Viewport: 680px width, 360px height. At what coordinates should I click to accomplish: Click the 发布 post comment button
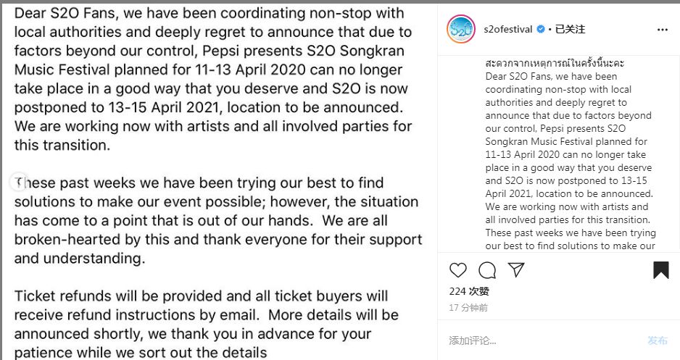click(x=658, y=340)
